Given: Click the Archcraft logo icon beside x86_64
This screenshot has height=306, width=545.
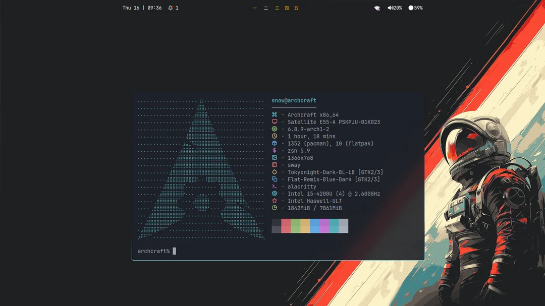Looking at the screenshot, I should tap(275, 114).
